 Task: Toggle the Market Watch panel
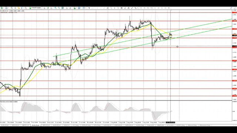[x=12, y=8]
